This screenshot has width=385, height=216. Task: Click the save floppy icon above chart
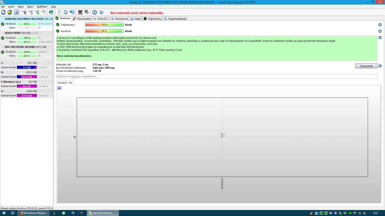click(59, 88)
